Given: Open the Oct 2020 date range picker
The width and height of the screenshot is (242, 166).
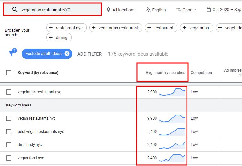Looking at the screenshot, I should (x=224, y=10).
